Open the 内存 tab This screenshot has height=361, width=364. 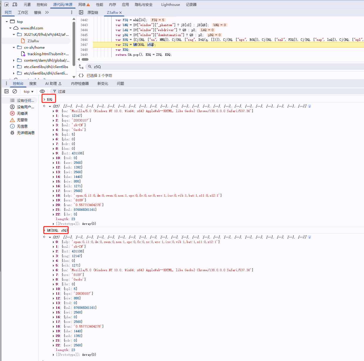click(113, 5)
